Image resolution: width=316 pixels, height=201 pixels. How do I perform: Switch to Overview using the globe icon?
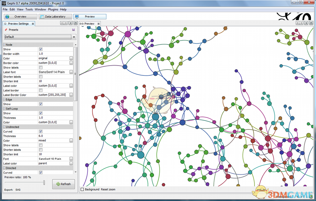pyautogui.click(x=7, y=16)
